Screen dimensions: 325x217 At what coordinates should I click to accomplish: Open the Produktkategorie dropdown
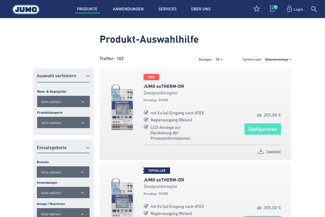pyautogui.click(x=63, y=123)
